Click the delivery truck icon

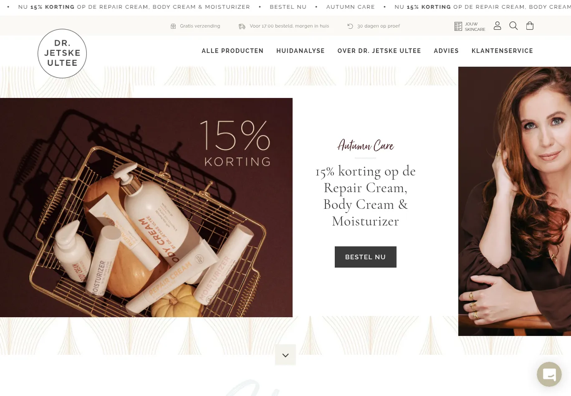tap(242, 26)
